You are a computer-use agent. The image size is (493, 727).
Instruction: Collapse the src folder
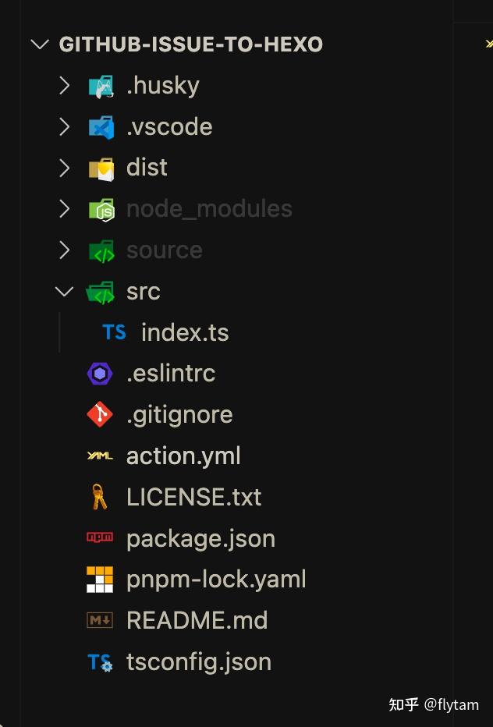click(64, 291)
